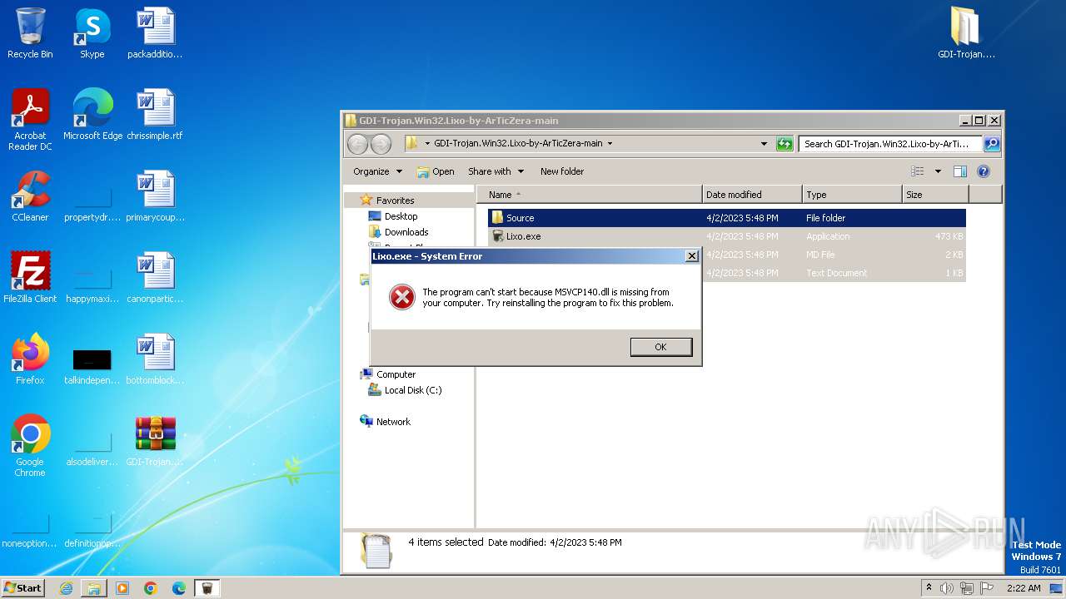Open Windows Explorer taskbar button
The image size is (1066, 599).
tap(94, 588)
